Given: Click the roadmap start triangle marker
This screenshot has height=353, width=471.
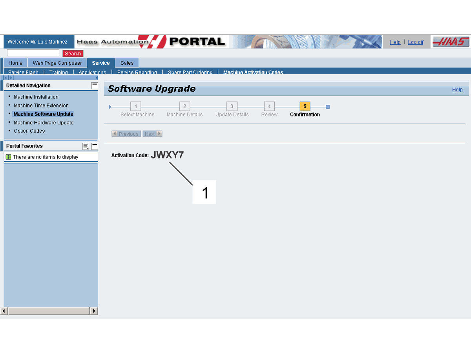Looking at the screenshot, I should (x=110, y=107).
